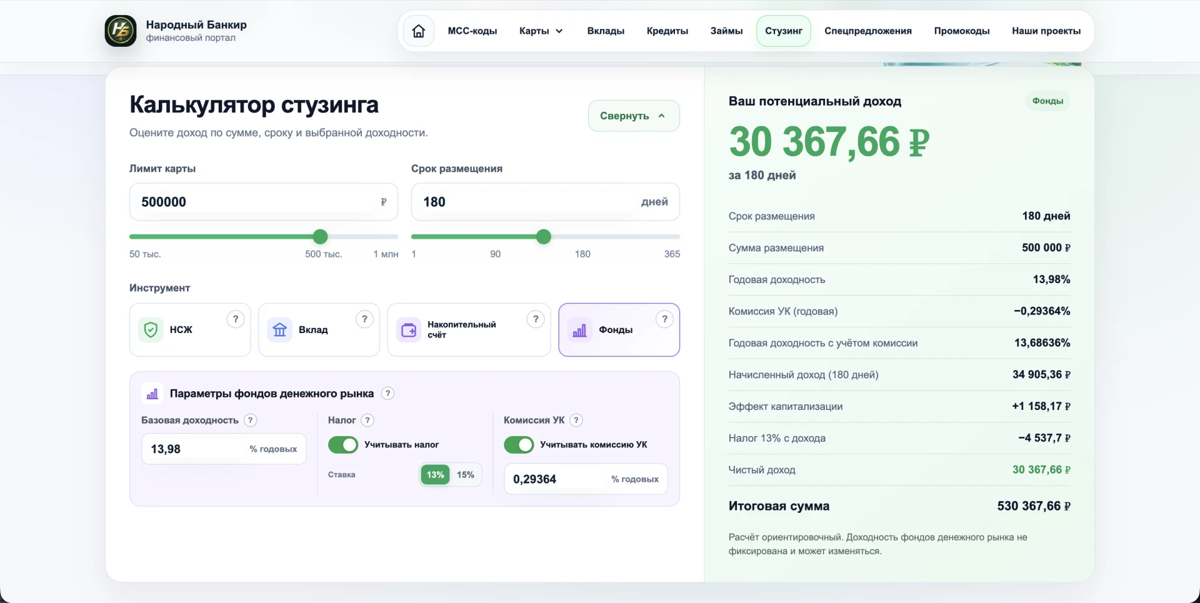
Task: Click chart icon in fund parameters header
Action: click(152, 394)
